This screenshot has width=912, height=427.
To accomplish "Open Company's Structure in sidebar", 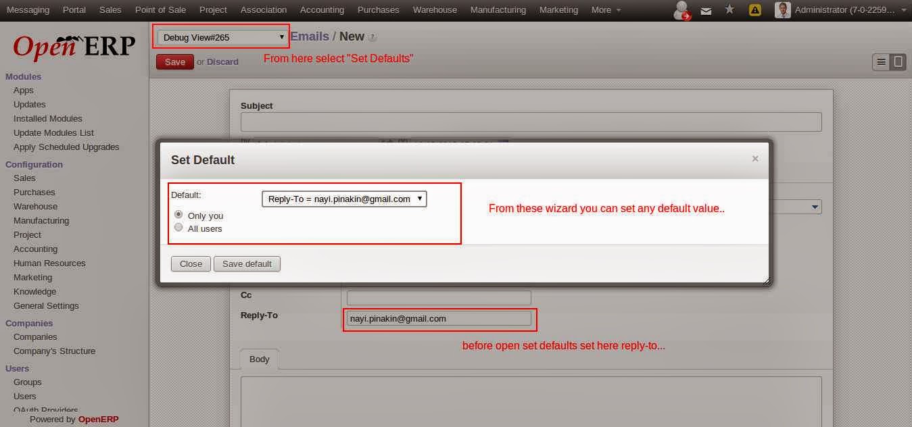I will [54, 351].
